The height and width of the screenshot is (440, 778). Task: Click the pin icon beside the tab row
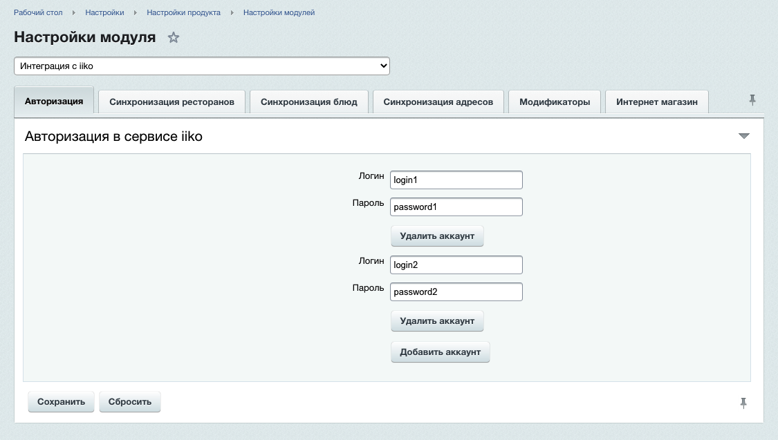point(752,101)
